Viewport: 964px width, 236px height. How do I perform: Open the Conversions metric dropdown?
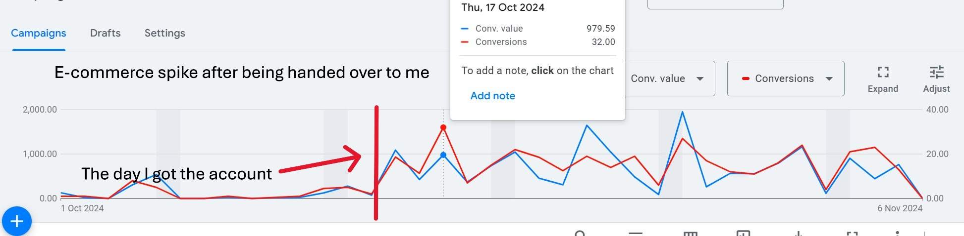786,79
